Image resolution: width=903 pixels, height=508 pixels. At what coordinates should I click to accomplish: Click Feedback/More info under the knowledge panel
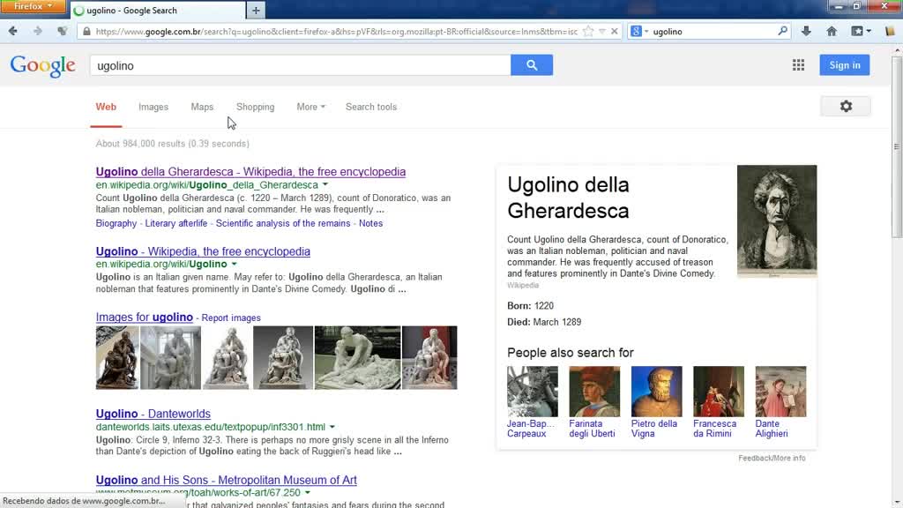click(772, 458)
